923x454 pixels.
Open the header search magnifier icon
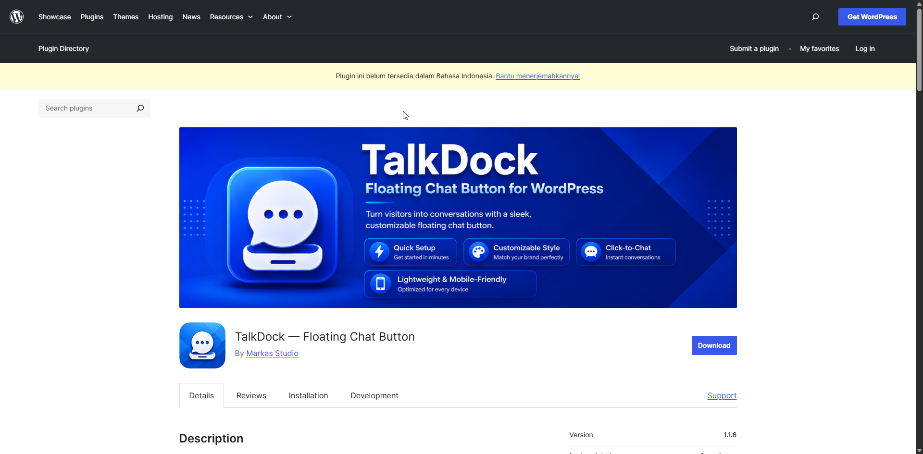coord(815,17)
